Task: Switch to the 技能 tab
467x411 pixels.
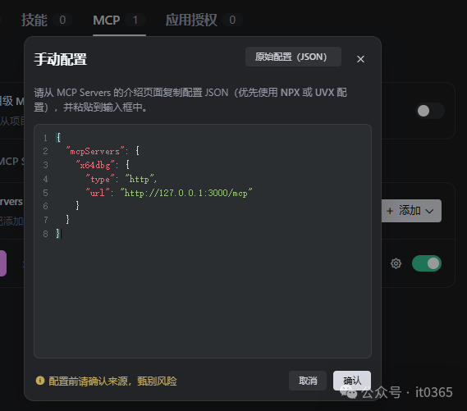Action: click(x=34, y=20)
